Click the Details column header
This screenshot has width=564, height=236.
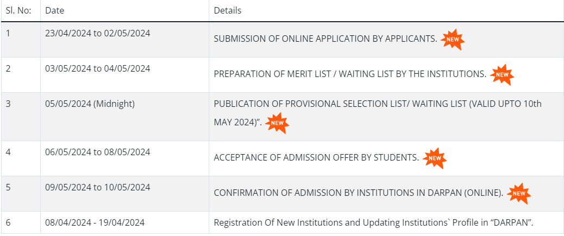point(228,11)
